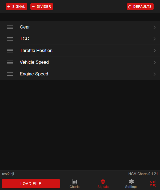Reset signals with Defaults button
This screenshot has width=160, height=190.
click(x=140, y=7)
